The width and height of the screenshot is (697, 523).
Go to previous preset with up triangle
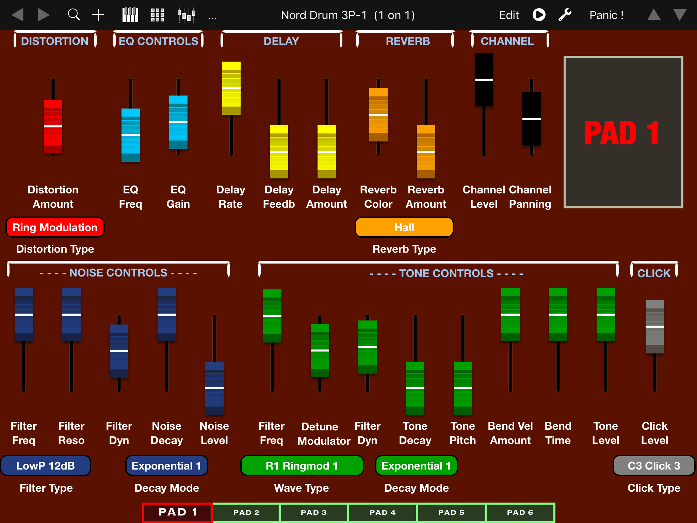[654, 15]
